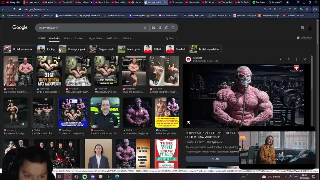Expand the bookmarks bar overflow chevron
This screenshot has height=180, width=320.
pyautogui.click(x=314, y=15)
